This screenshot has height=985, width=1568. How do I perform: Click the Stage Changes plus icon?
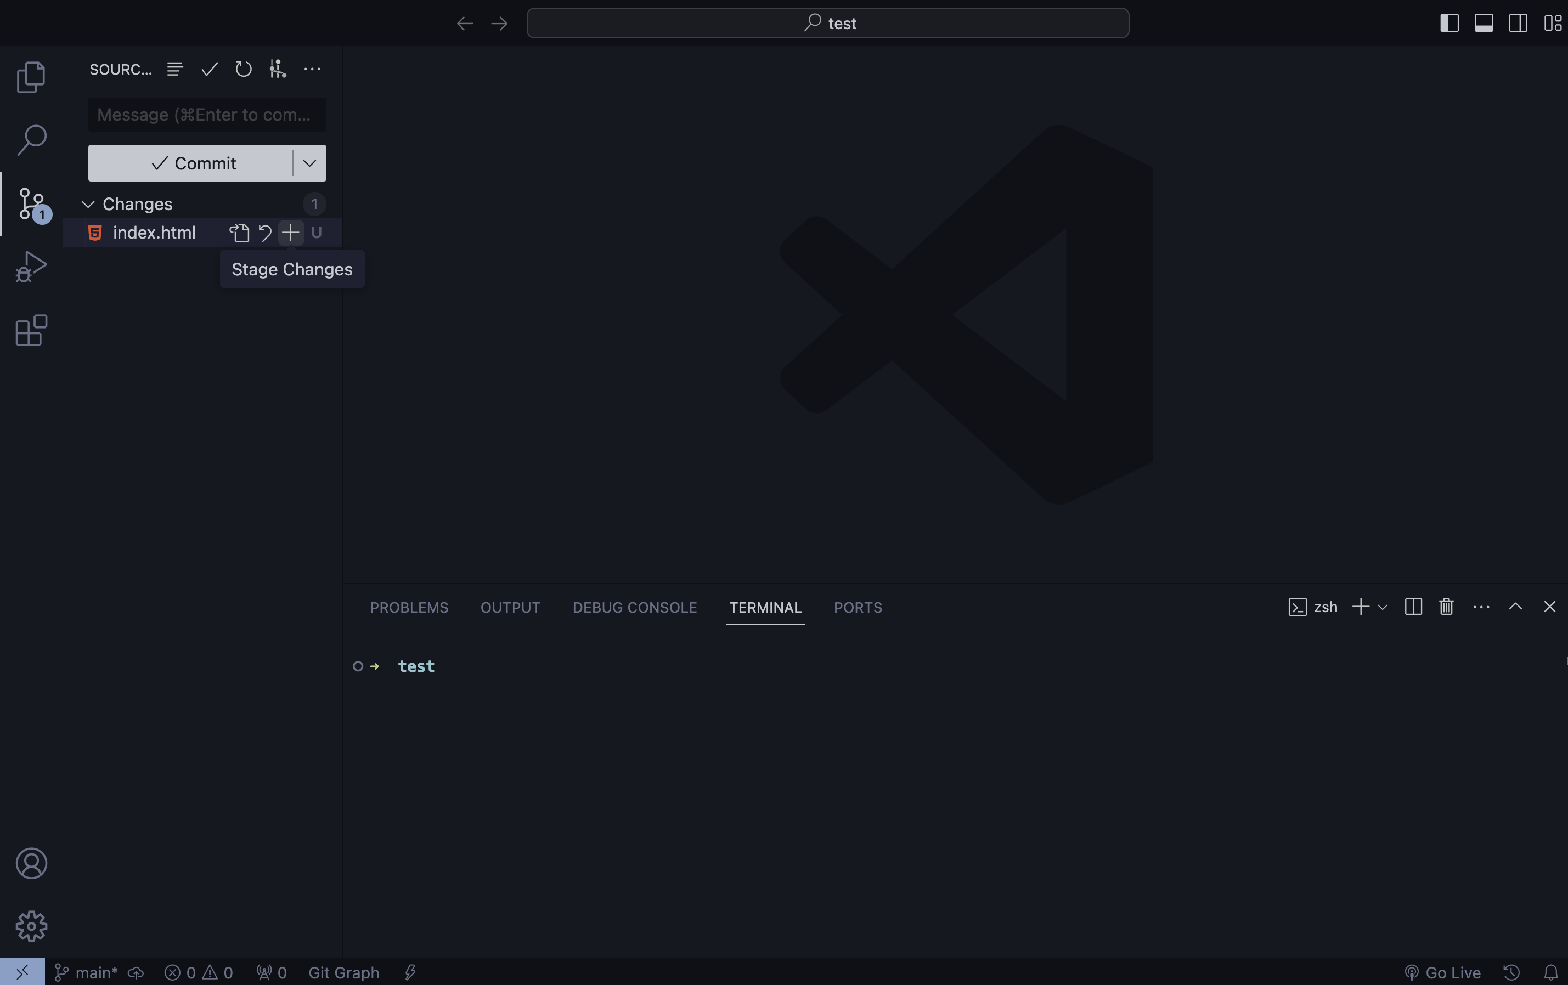click(x=290, y=233)
